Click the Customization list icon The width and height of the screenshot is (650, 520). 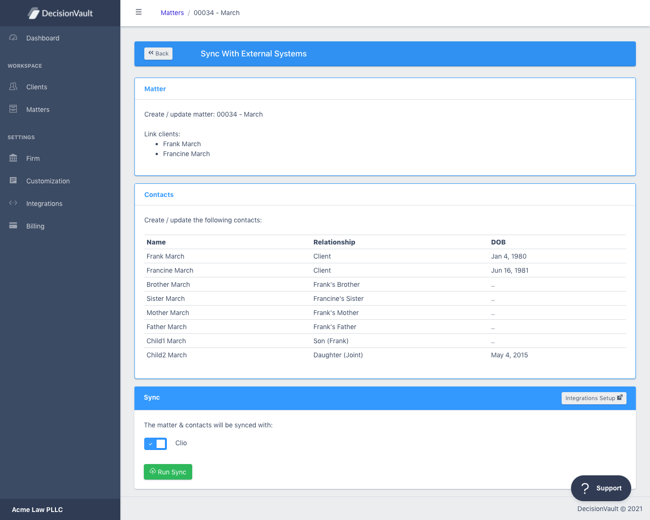tap(13, 181)
